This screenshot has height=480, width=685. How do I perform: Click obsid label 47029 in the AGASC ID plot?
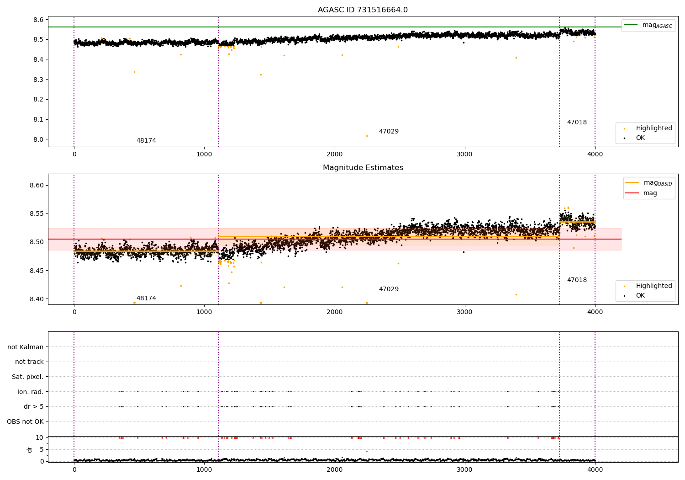point(389,131)
